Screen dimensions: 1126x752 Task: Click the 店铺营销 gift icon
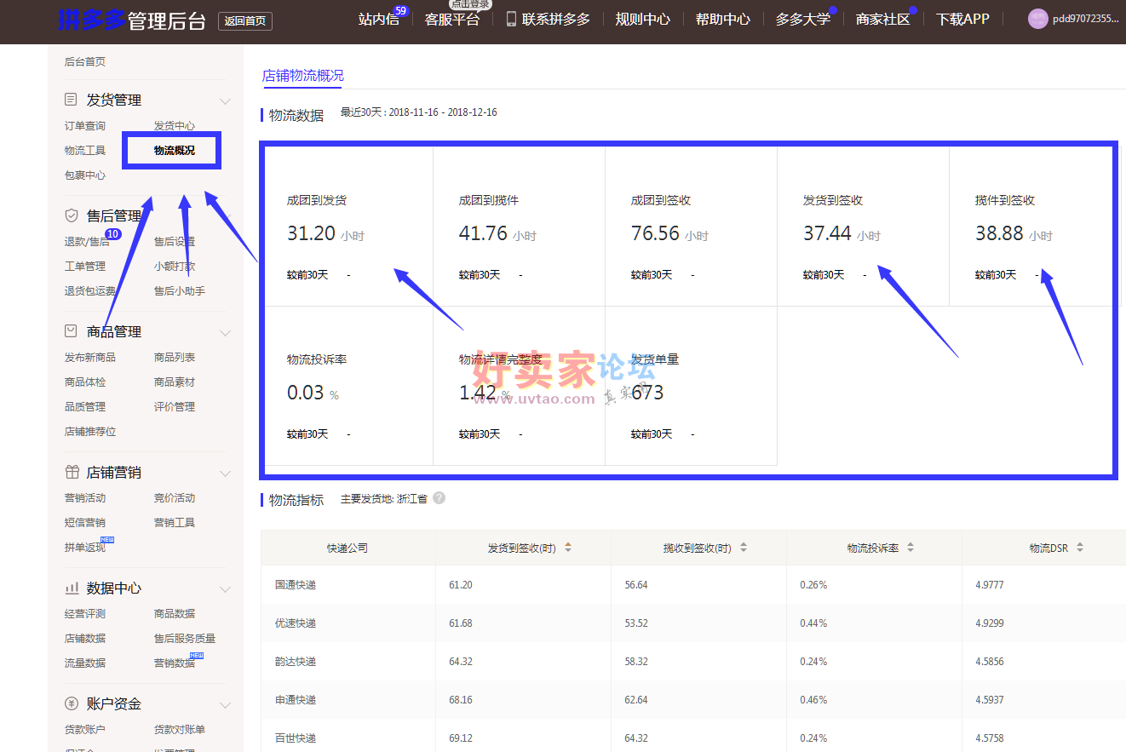pos(72,473)
